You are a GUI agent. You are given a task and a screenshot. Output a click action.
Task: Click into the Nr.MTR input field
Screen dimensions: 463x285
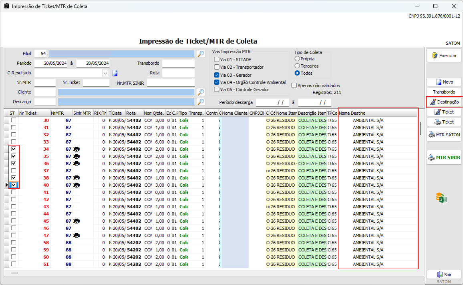coord(45,82)
